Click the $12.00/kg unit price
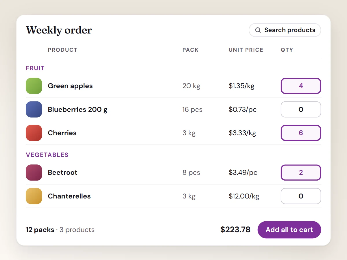 (244, 196)
